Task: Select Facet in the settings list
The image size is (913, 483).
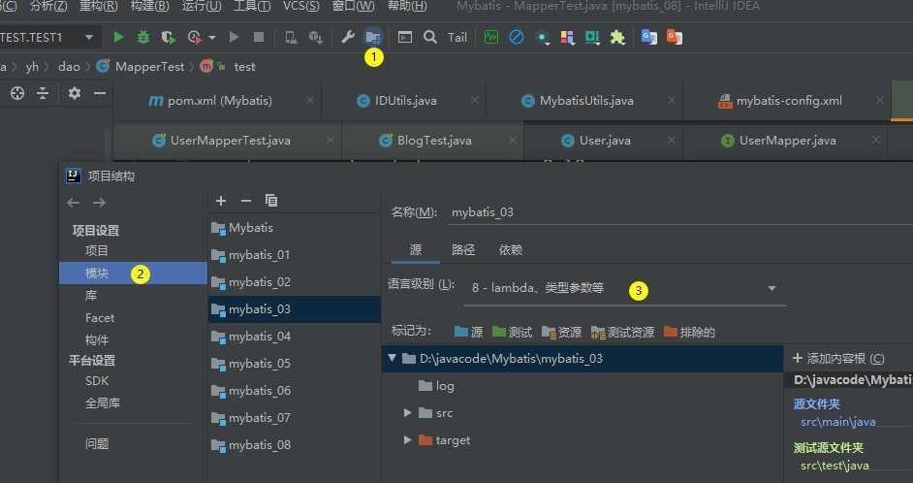Action: pos(100,318)
